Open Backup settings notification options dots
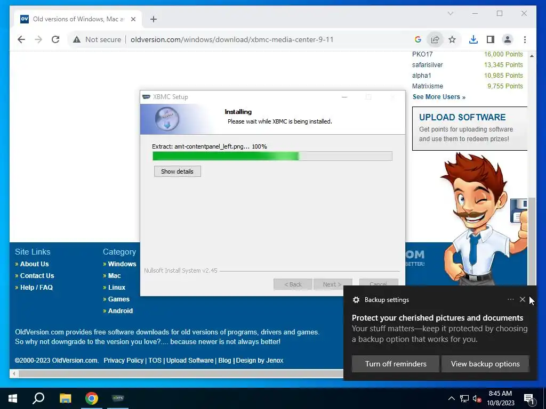 click(x=510, y=299)
